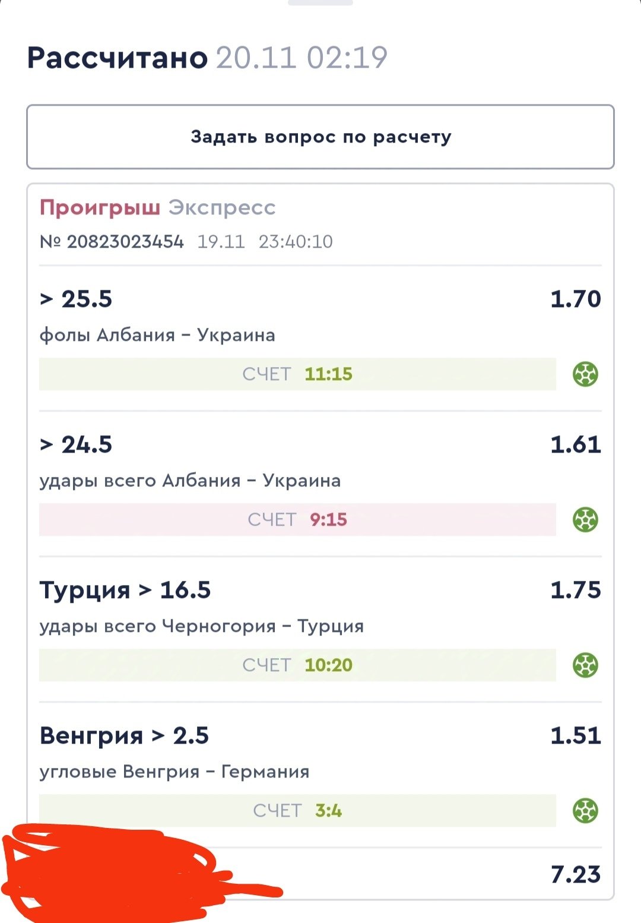Screen dimensions: 641x923
Task: Open the Венгрия > 2.5 corners bet
Action: (124, 735)
